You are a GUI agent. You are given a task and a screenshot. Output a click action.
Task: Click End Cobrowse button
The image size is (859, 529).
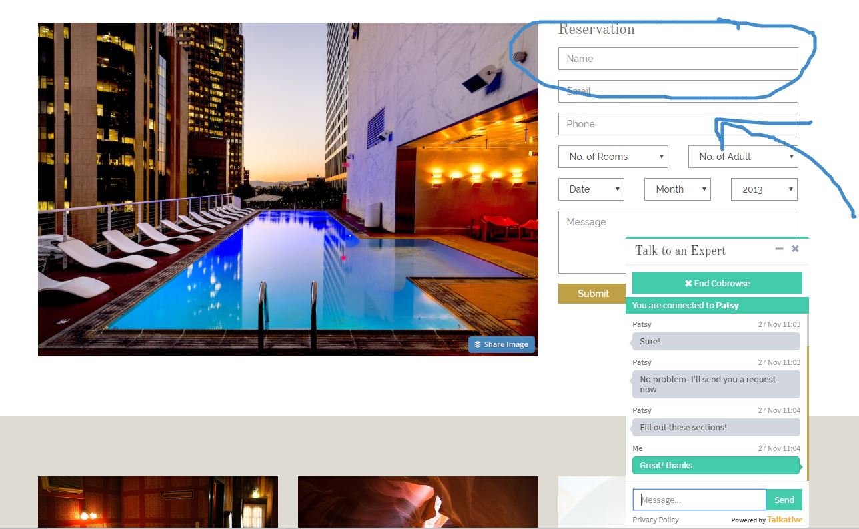[x=716, y=283]
